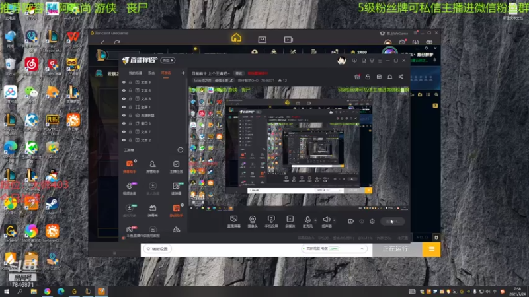Open the 主播任务 tool in toolbox
The image size is (529, 297).
[x=176, y=166]
